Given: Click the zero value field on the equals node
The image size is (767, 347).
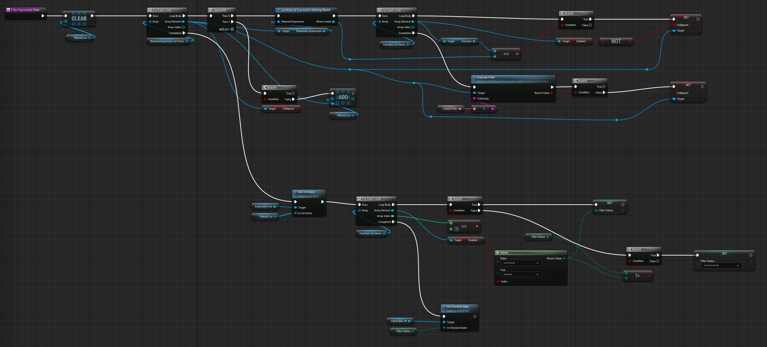Looking at the screenshot, I should (x=456, y=229).
